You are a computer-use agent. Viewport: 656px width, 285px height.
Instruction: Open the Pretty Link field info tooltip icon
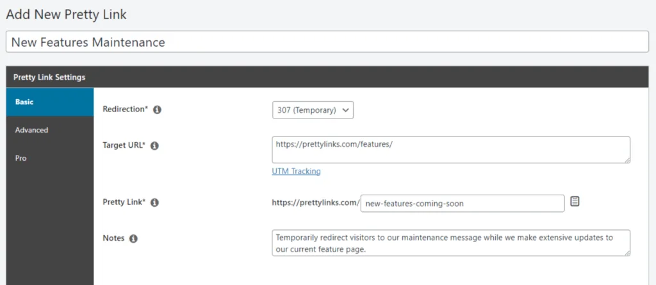154,202
